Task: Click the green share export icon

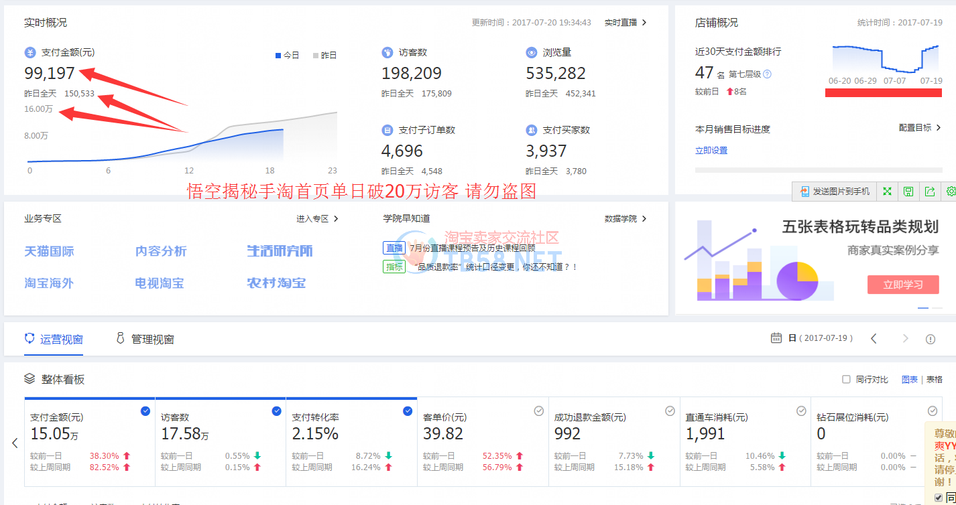Action: (930, 192)
